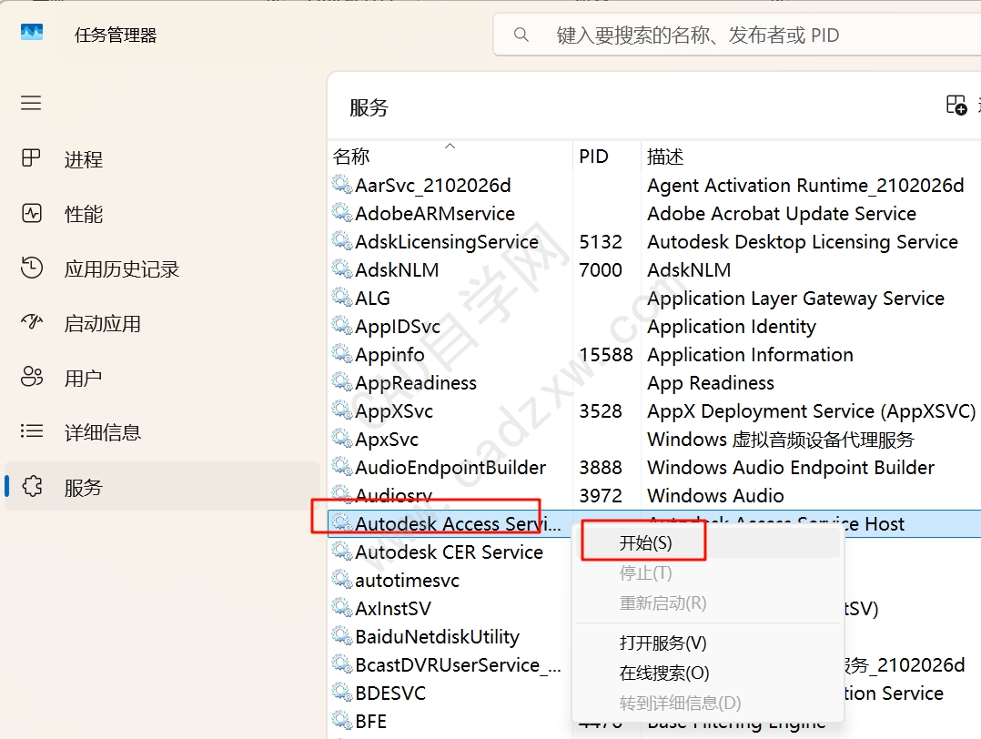Viewport: 981px width, 739px height.
Task: Click PID 3972 cell
Action: pos(601,496)
